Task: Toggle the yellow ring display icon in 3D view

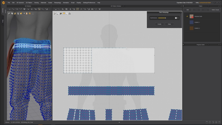Action: 15,14
